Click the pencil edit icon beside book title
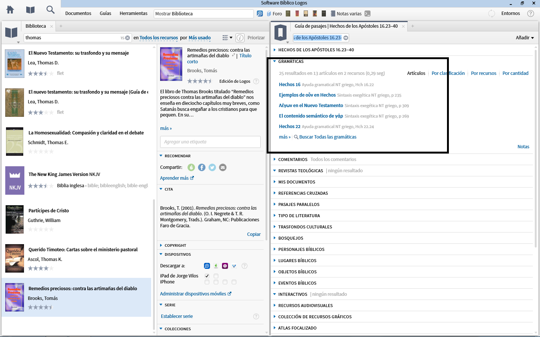Image resolution: width=540 pixels, height=337 pixels. pos(233,55)
